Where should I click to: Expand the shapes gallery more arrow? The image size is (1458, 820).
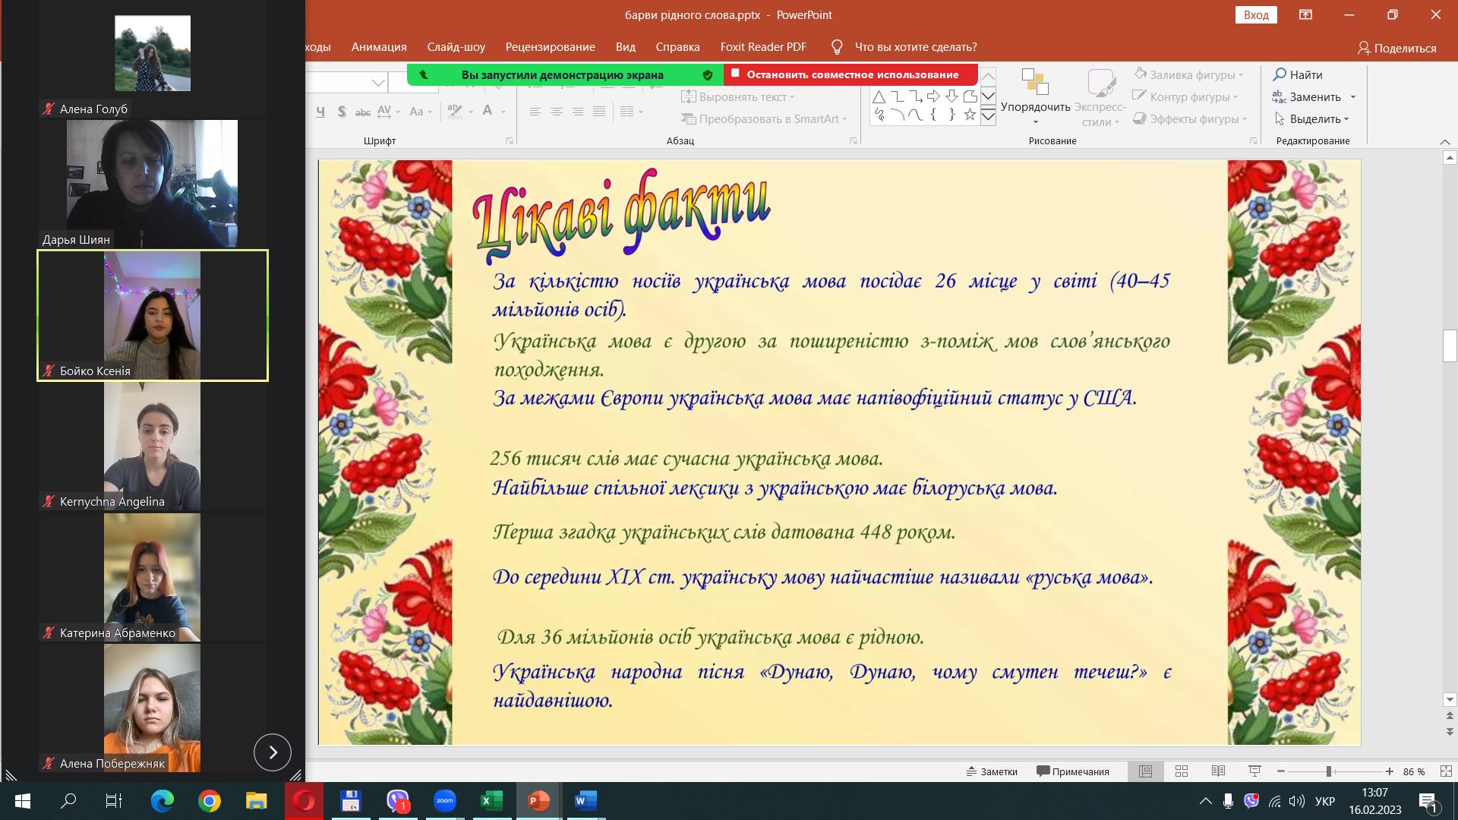click(x=988, y=116)
